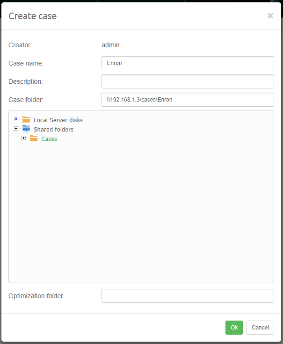Click the Local Server disks folder icon

point(26,120)
